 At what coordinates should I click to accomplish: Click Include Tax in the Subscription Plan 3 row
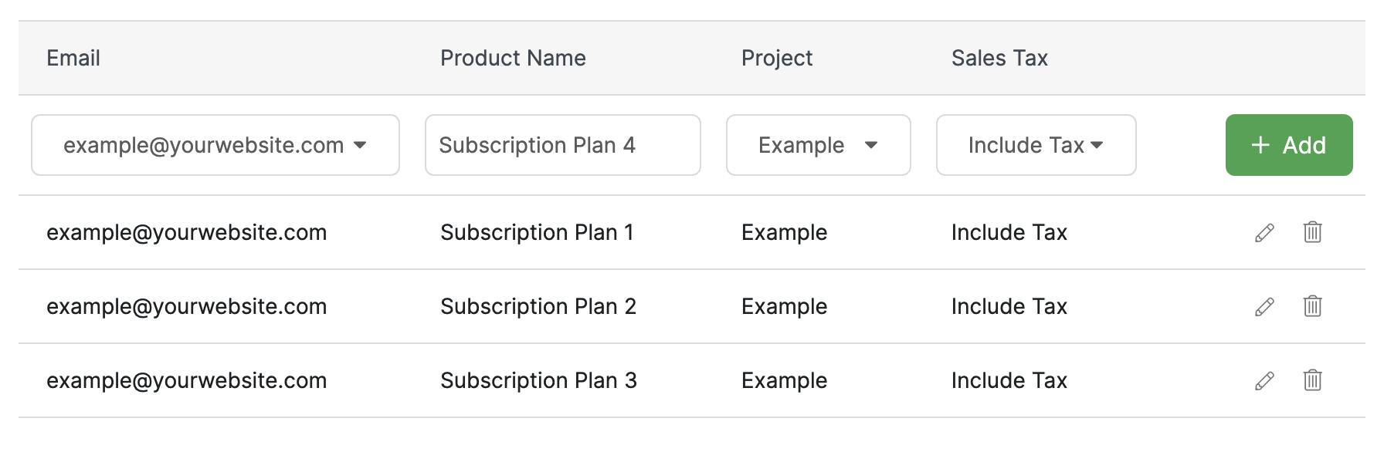point(1009,380)
